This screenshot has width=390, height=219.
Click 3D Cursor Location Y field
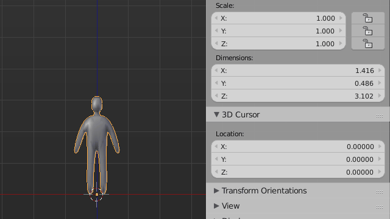pyautogui.click(x=298, y=159)
